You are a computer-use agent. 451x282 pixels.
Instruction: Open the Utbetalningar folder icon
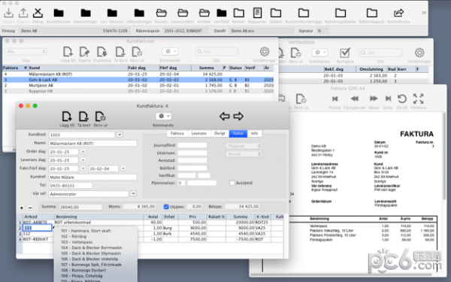[x=139, y=13]
